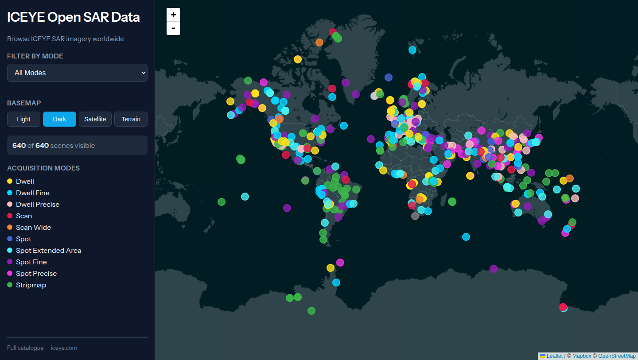Open the Full catalogue link
The image size is (638, 360).
[25, 348]
